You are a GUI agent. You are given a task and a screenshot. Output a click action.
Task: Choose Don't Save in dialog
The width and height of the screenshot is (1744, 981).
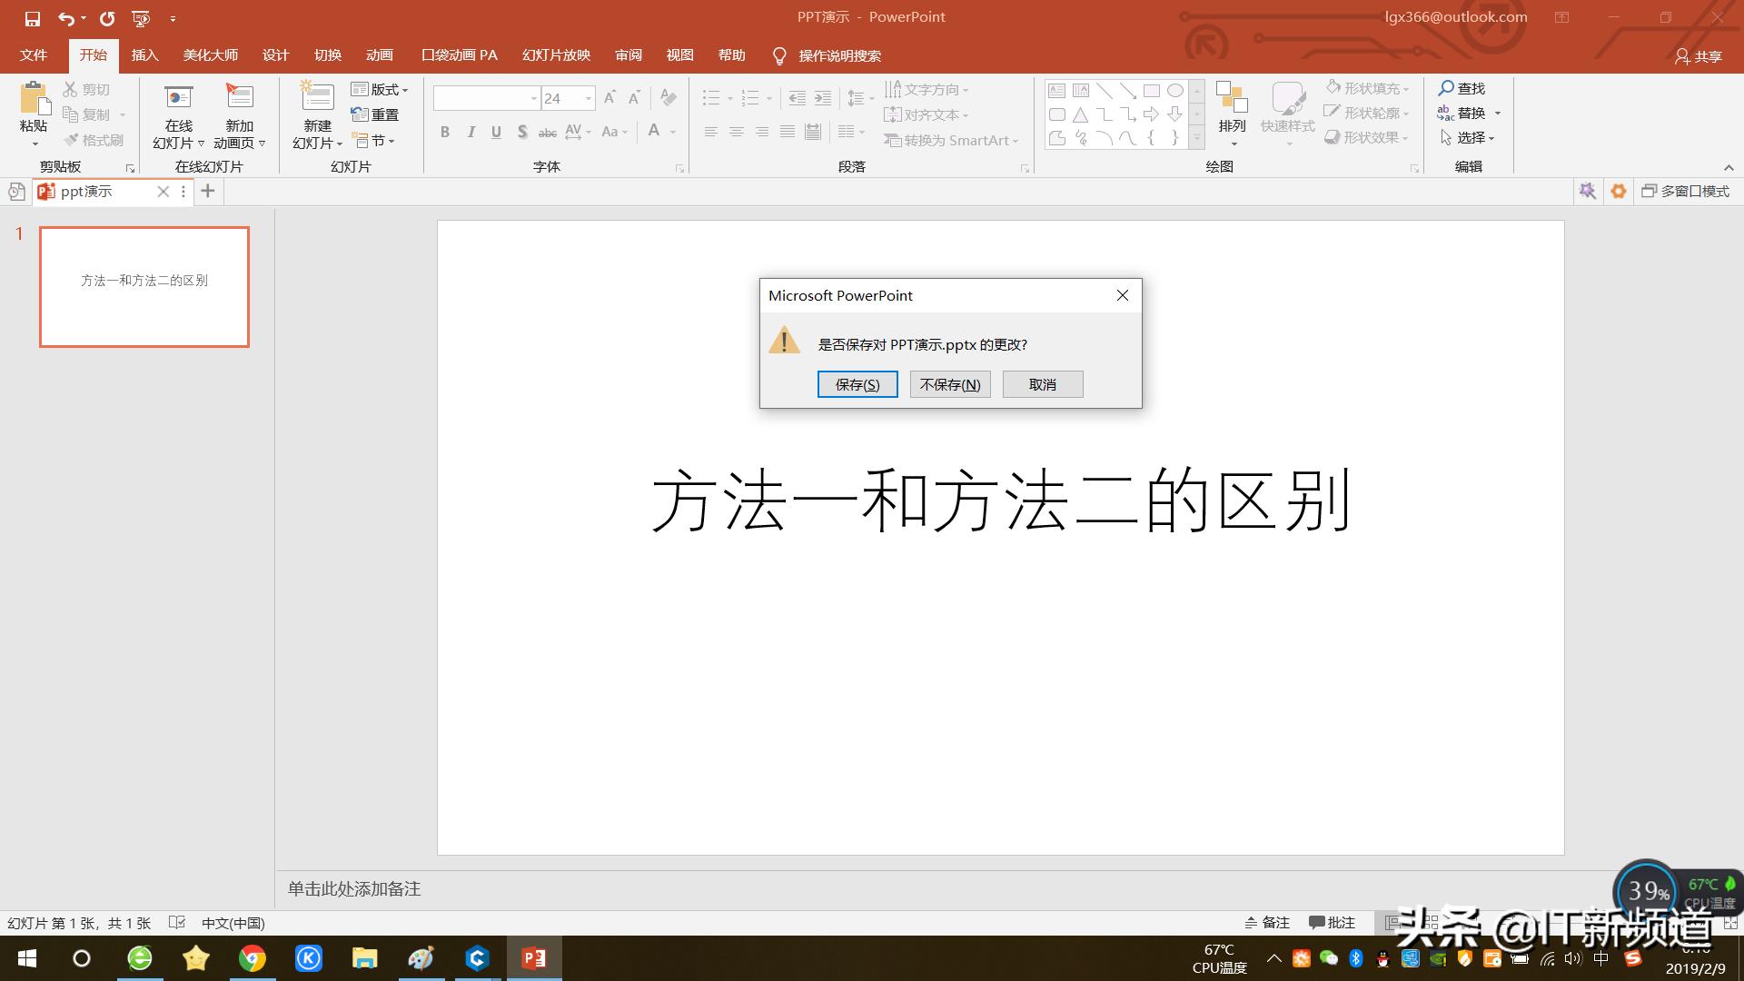click(x=950, y=384)
